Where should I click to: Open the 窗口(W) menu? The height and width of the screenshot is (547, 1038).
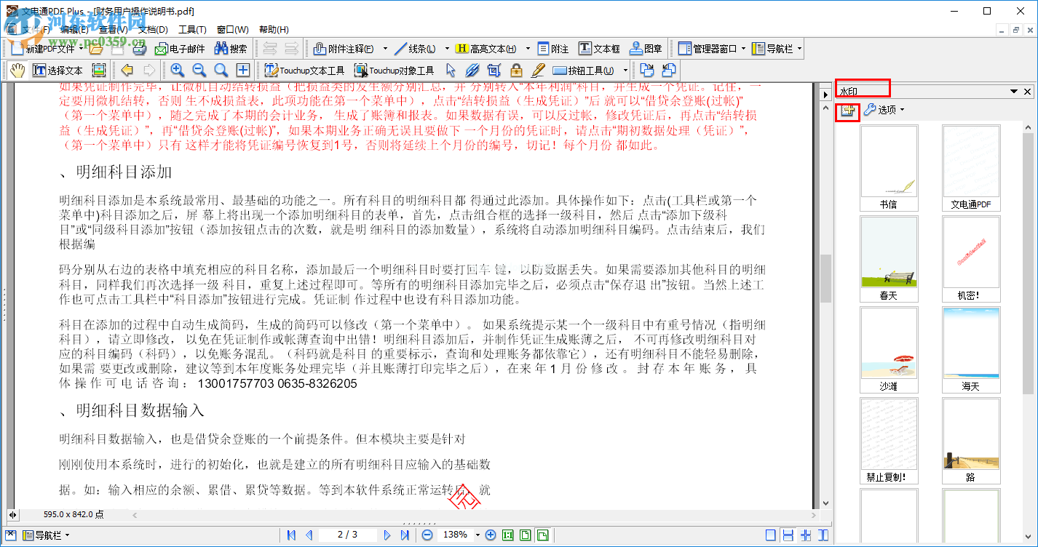(x=233, y=29)
